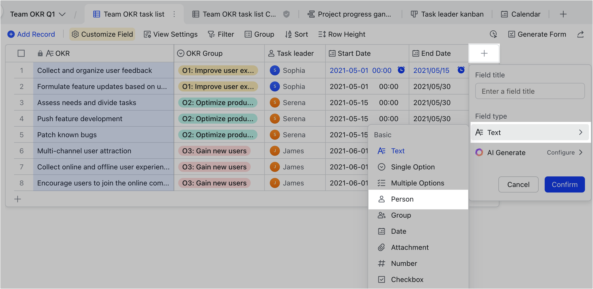
Task: Select Multiple Options field type
Action: (x=418, y=183)
